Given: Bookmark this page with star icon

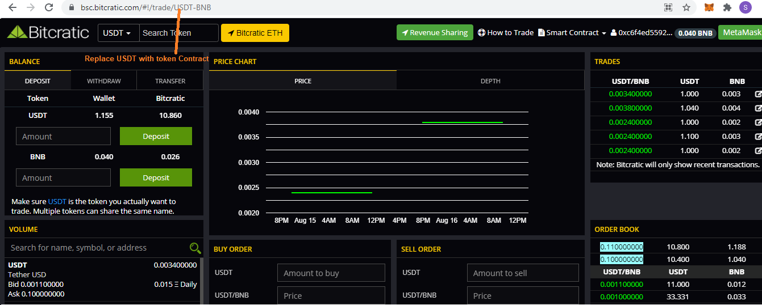Looking at the screenshot, I should 686,8.
